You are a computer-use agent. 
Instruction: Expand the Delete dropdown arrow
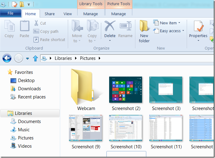[110, 40]
